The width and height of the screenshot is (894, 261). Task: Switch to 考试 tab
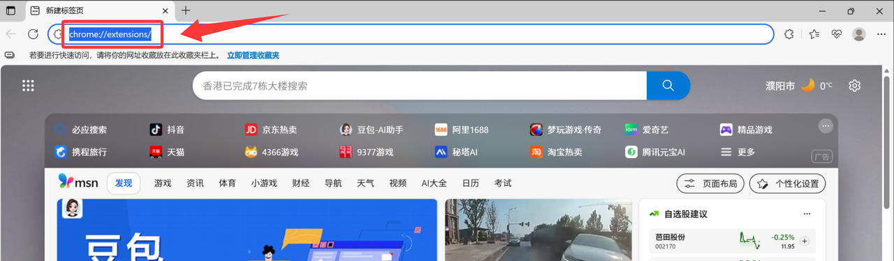[x=503, y=183]
